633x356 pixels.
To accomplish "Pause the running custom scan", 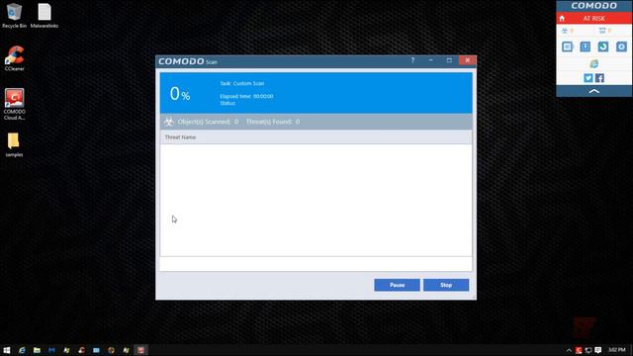I will pos(397,285).
